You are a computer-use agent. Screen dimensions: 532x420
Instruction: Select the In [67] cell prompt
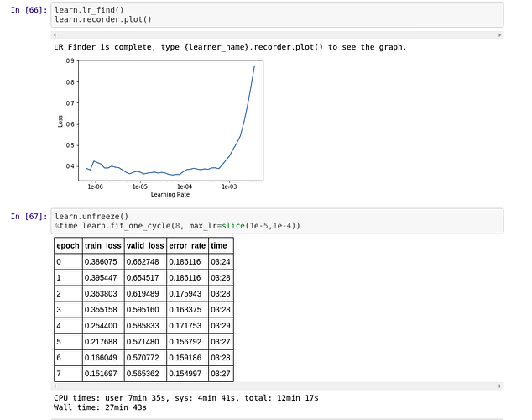pos(29,217)
